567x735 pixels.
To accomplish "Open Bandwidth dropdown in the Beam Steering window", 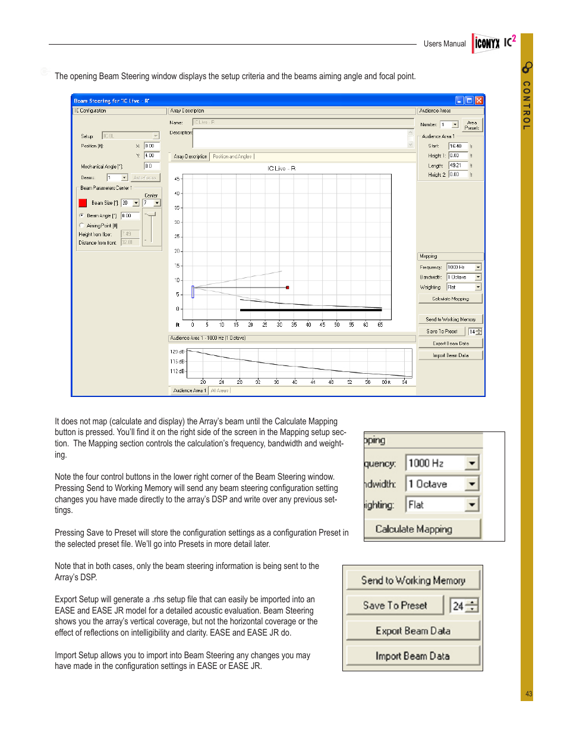I will click(478, 277).
